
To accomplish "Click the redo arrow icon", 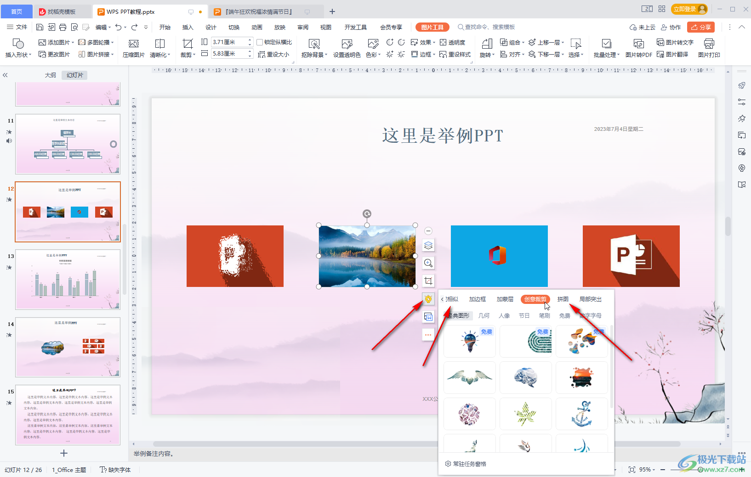I will 134,27.
